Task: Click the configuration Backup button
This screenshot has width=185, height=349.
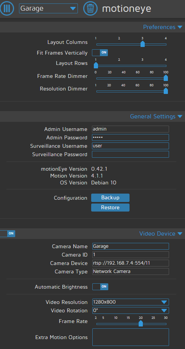Action: point(110,198)
